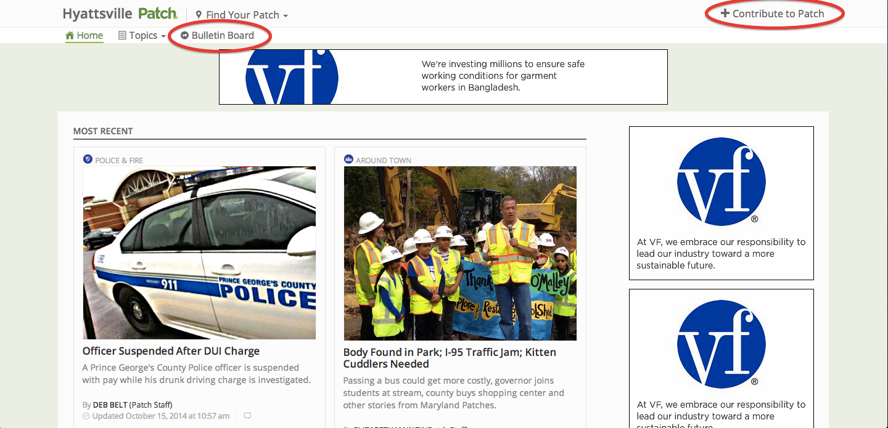Click the Topics list icon
The height and width of the screenshot is (428, 888).
[x=122, y=36]
